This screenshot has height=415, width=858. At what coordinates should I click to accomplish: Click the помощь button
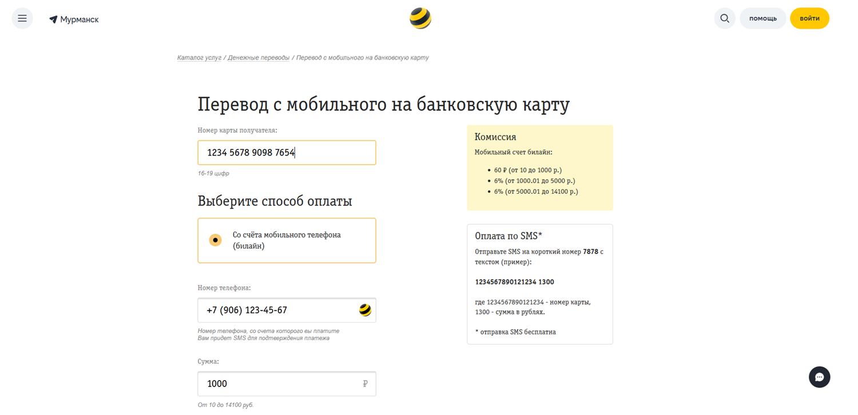[x=763, y=18]
